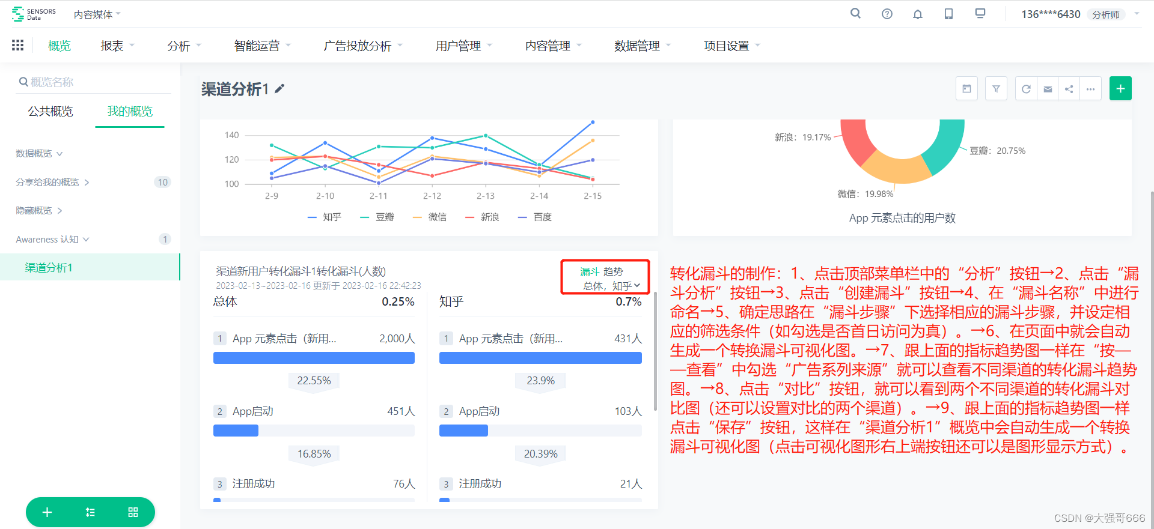Click the share icon in dashboard toolbar
The image size is (1154, 529).
click(x=1069, y=89)
